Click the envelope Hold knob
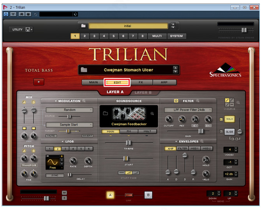 tap(206, 160)
